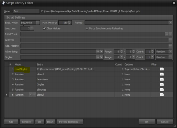Open filter icon for alounge row
This screenshot has width=177, height=128.
(x=162, y=90)
